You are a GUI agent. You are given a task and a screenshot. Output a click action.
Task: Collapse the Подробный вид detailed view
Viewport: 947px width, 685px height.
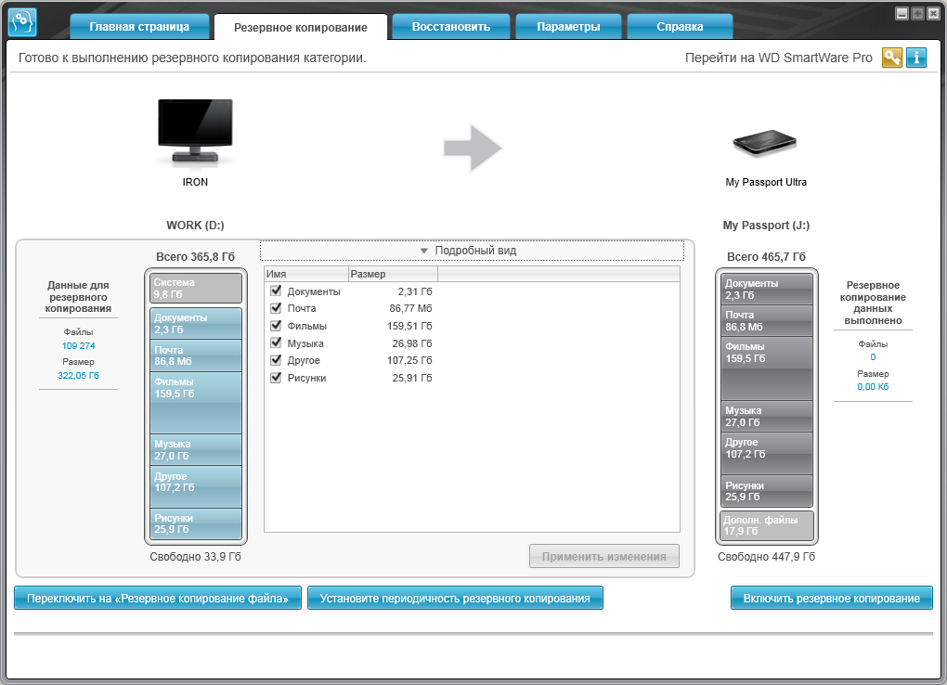[472, 251]
